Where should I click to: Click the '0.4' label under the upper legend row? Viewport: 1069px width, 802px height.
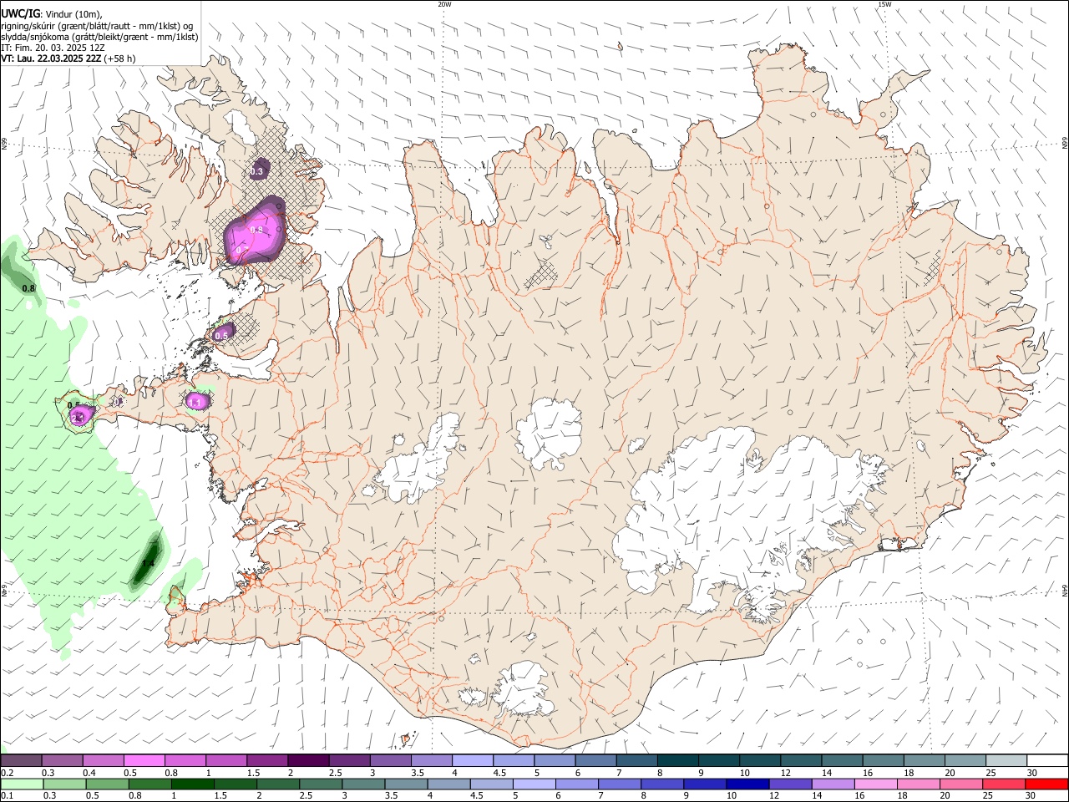pos(89,774)
